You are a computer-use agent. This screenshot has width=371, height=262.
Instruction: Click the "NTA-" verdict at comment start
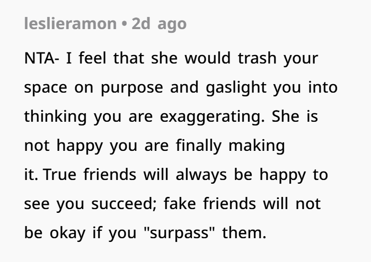(42, 58)
